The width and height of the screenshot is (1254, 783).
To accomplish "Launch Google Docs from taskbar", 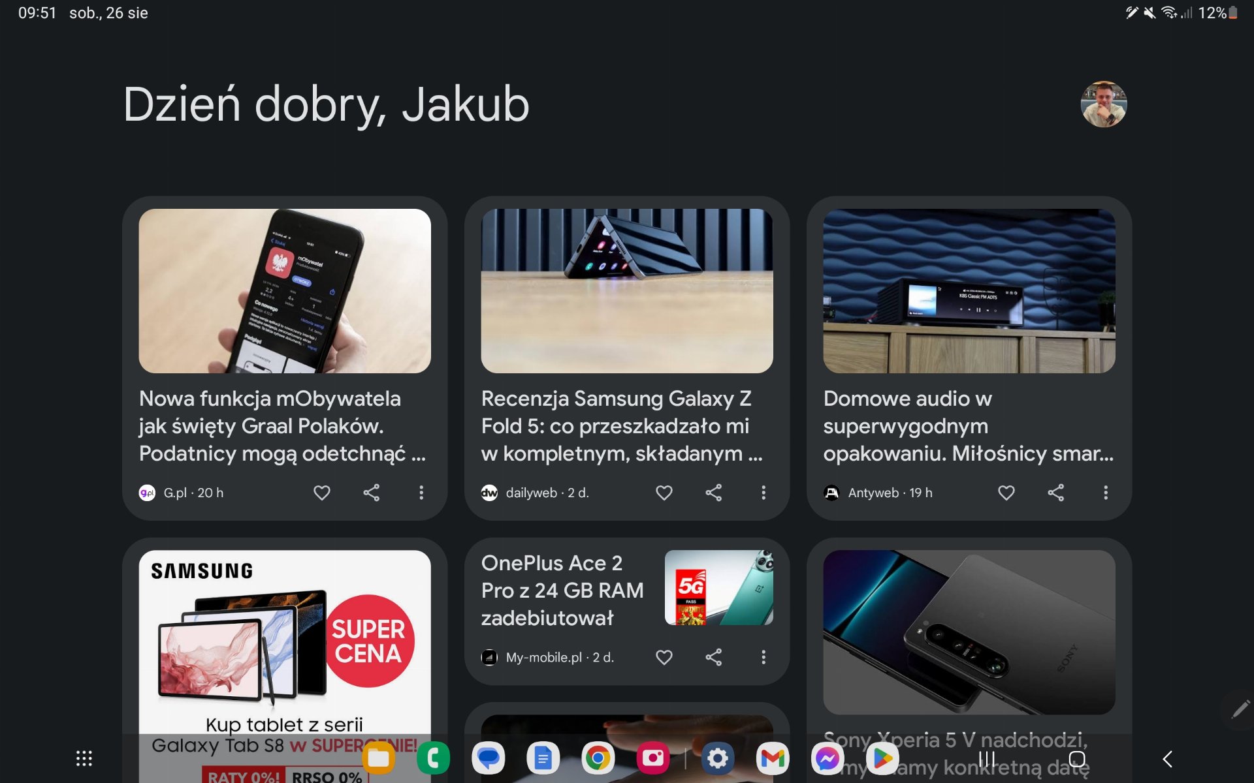I will tap(543, 758).
